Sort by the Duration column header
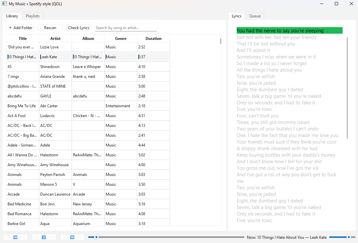 (153, 38)
